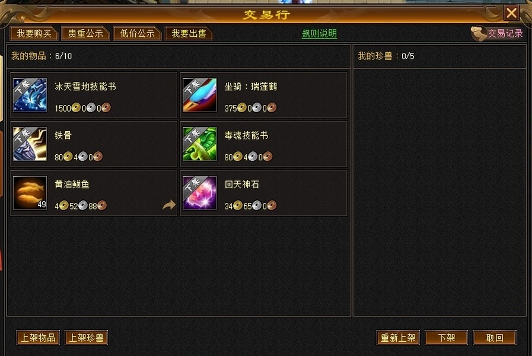Click the 取回 retrieve button
Image resolution: width=532 pixels, height=356 pixels.
(495, 338)
